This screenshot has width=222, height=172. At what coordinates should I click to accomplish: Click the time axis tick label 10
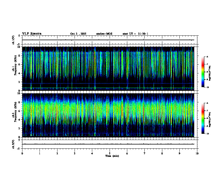197,153
